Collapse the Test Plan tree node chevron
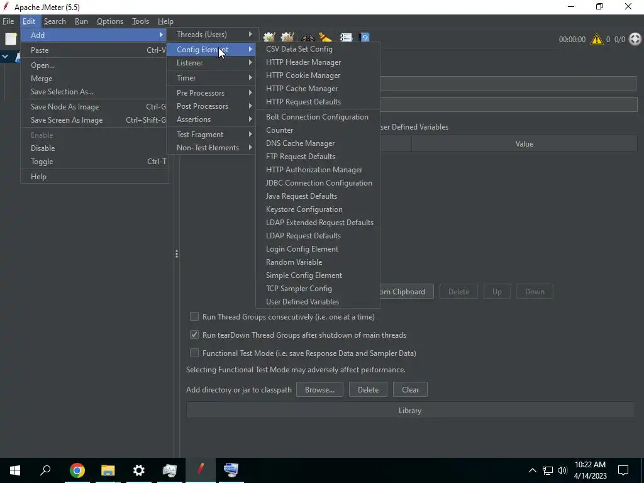The width and height of the screenshot is (644, 483). coord(5,57)
